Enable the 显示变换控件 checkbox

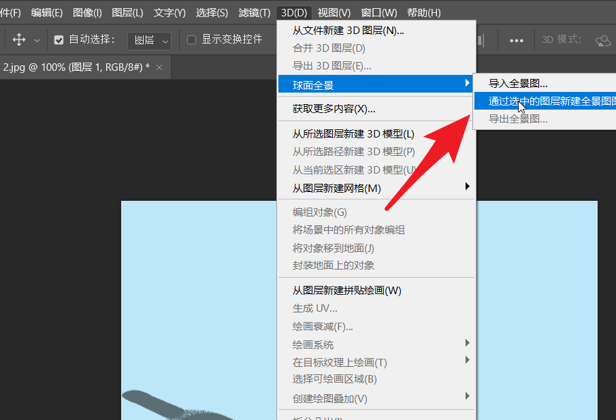tap(191, 39)
